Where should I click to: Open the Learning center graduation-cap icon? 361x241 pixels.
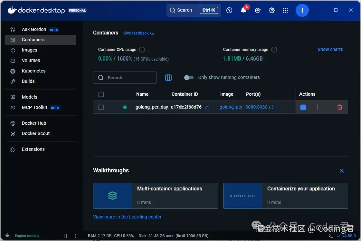click(x=258, y=10)
